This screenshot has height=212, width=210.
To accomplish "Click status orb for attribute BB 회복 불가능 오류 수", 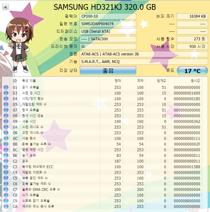I will point(6,144).
